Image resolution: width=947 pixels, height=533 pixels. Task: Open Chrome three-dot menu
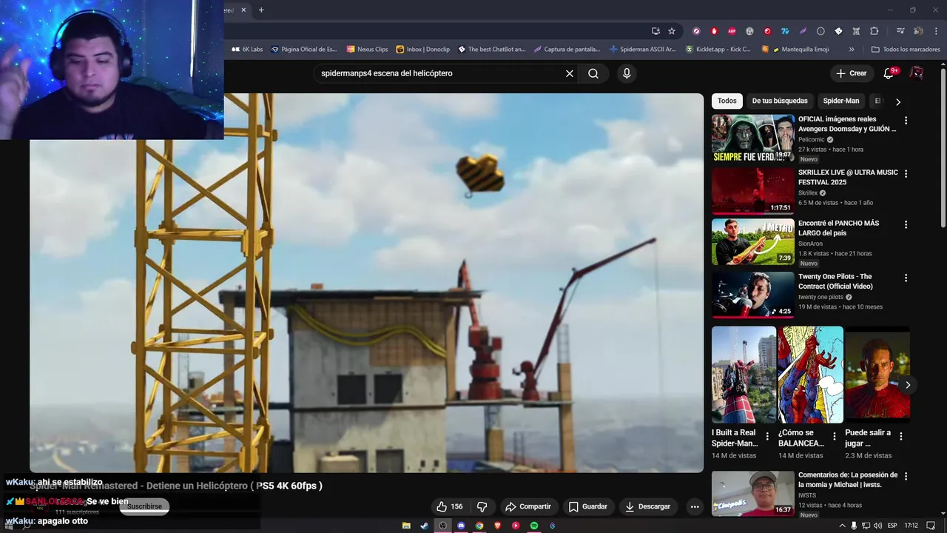pyautogui.click(x=936, y=31)
